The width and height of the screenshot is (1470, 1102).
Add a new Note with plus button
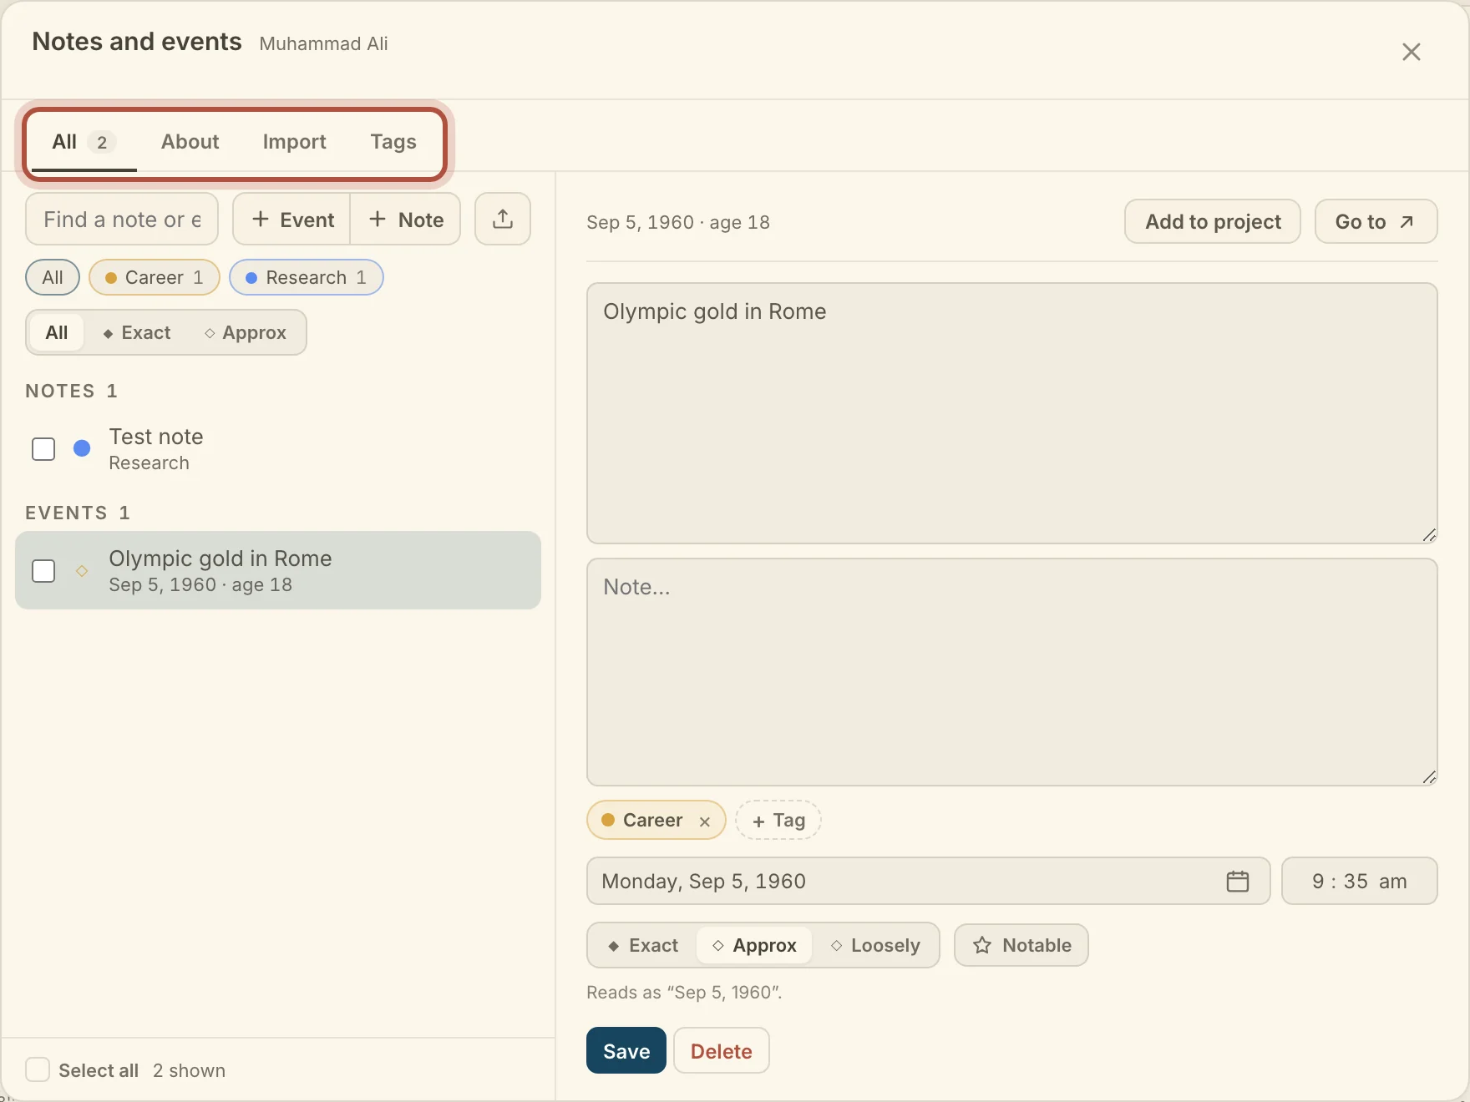pos(406,219)
